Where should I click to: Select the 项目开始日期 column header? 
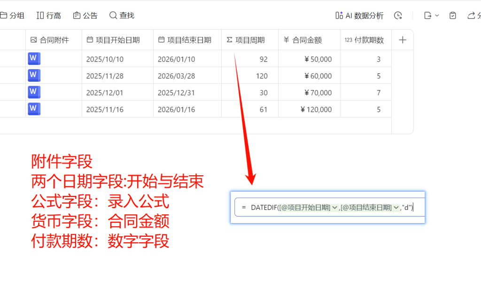117,40
